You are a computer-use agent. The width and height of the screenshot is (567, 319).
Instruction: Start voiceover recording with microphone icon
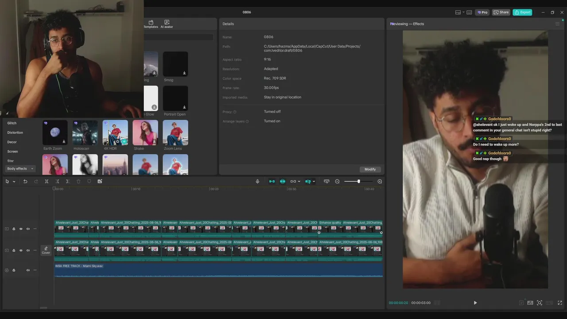257,181
